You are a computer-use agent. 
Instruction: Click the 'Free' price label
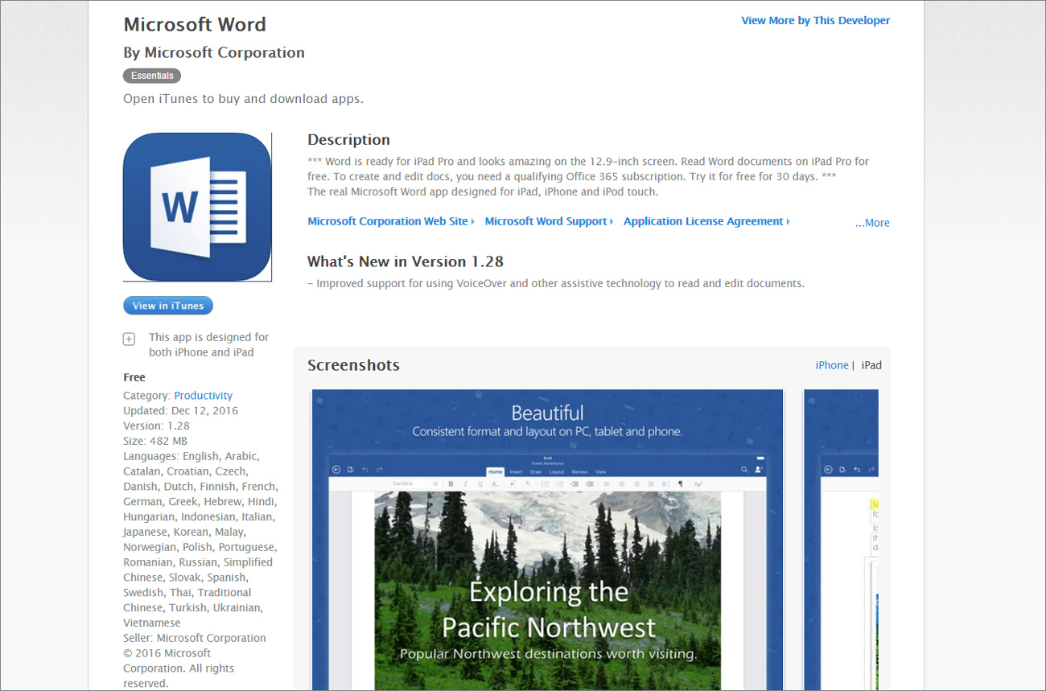point(134,377)
